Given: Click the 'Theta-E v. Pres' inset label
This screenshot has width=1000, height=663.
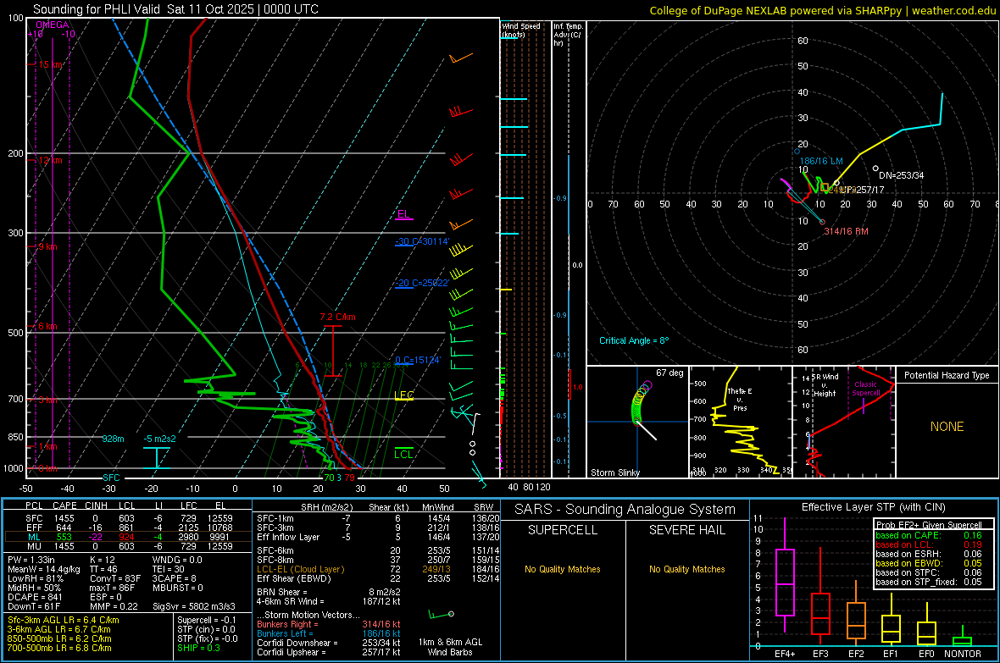Looking at the screenshot, I should [740, 399].
